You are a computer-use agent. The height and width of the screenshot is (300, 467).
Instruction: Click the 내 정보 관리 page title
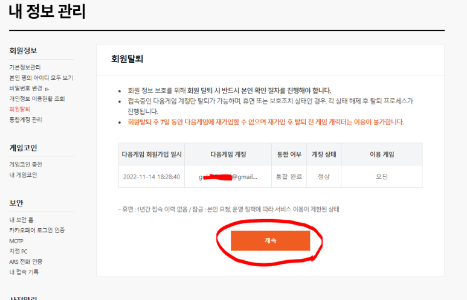point(47,11)
